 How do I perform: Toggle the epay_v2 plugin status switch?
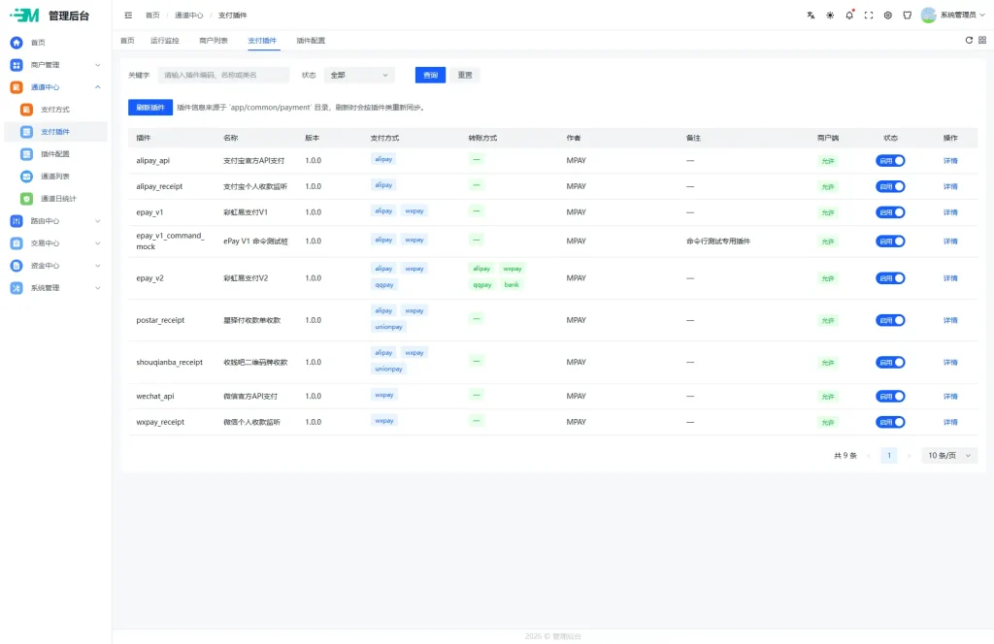point(890,278)
